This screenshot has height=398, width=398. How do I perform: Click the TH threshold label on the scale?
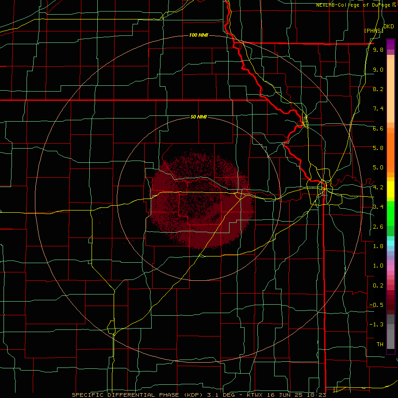coord(380,344)
